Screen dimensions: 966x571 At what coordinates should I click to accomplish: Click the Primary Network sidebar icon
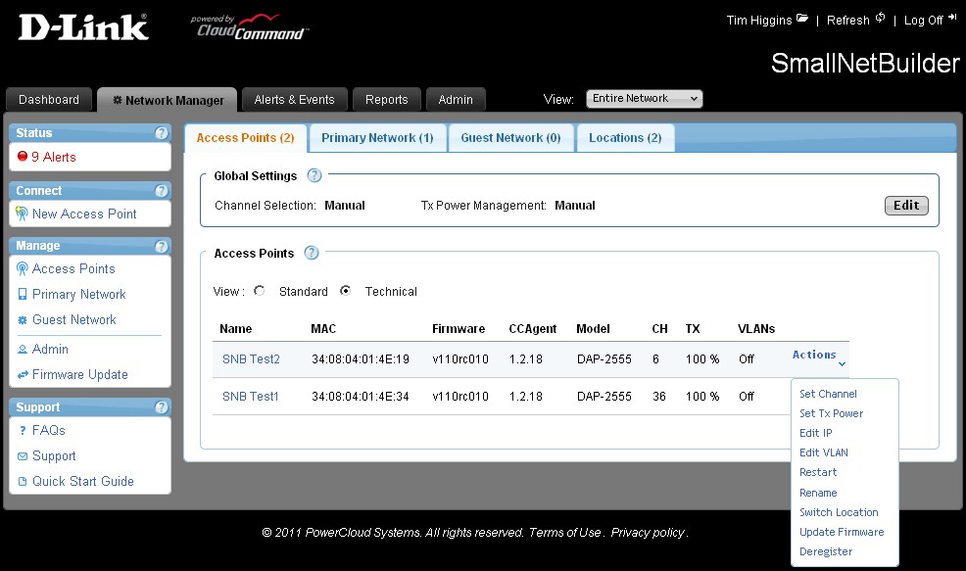pos(23,295)
